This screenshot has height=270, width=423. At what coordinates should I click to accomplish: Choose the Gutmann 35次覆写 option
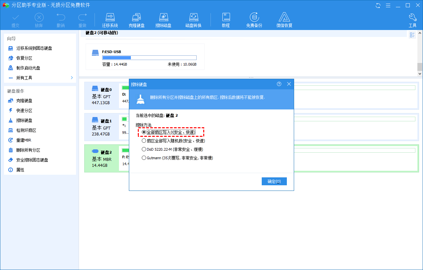(x=144, y=158)
